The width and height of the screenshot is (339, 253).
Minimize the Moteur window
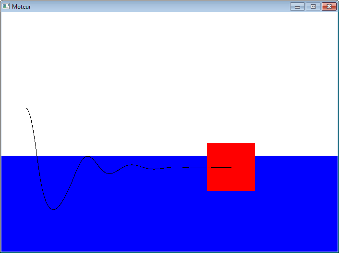297,7
